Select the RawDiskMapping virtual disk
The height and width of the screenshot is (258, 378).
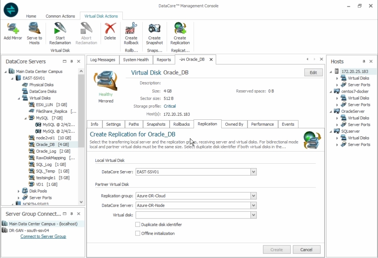coord(52,158)
